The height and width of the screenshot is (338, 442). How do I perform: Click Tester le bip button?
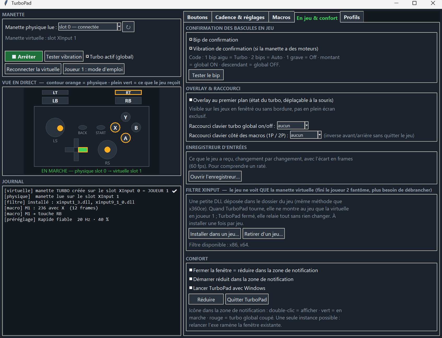click(206, 75)
